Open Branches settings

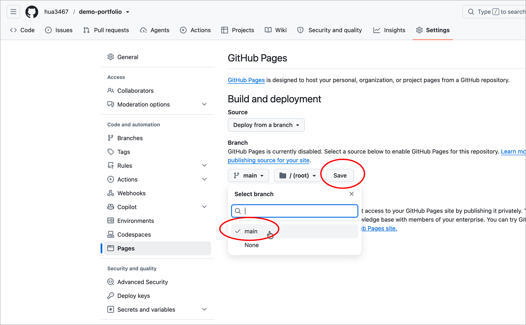tap(157, 138)
